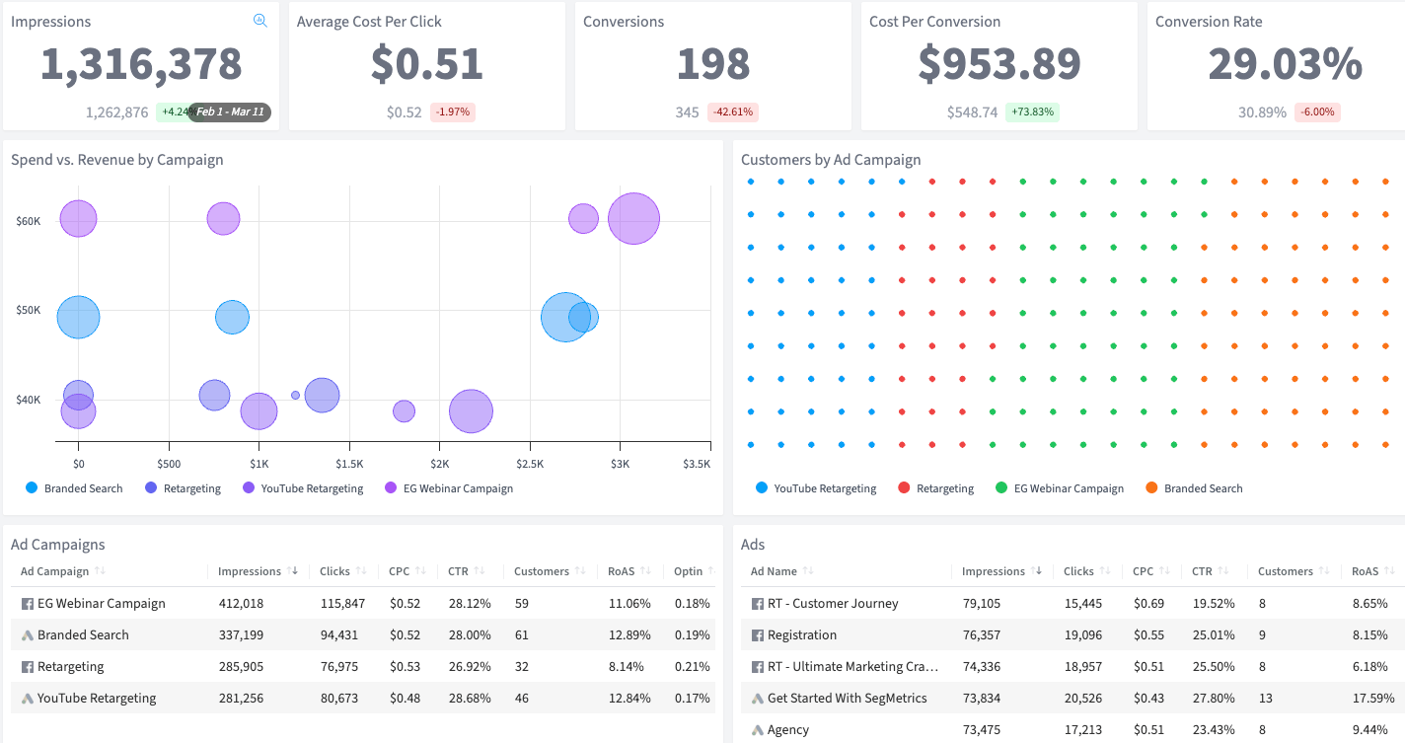Click the RoAS sort icon in Ad Campaigns table

645,571
